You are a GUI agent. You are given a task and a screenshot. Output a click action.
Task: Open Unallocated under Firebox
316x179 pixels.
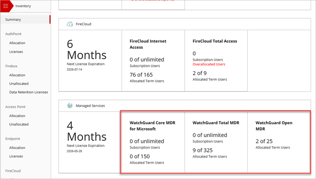click(x=19, y=84)
